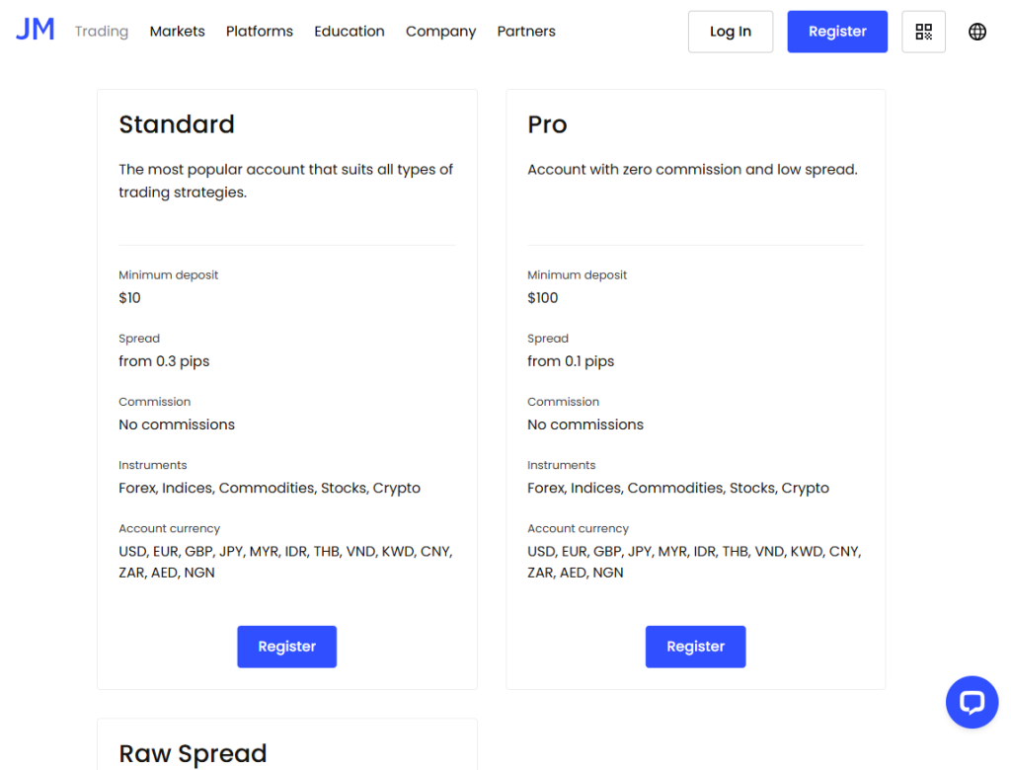Click the Standard minimum deposit $10 value

[x=130, y=298]
